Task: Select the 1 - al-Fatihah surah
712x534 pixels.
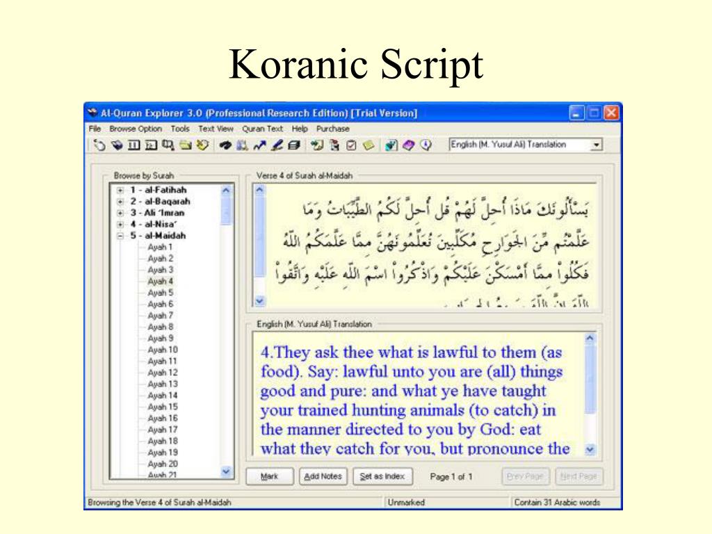Action: 159,191
